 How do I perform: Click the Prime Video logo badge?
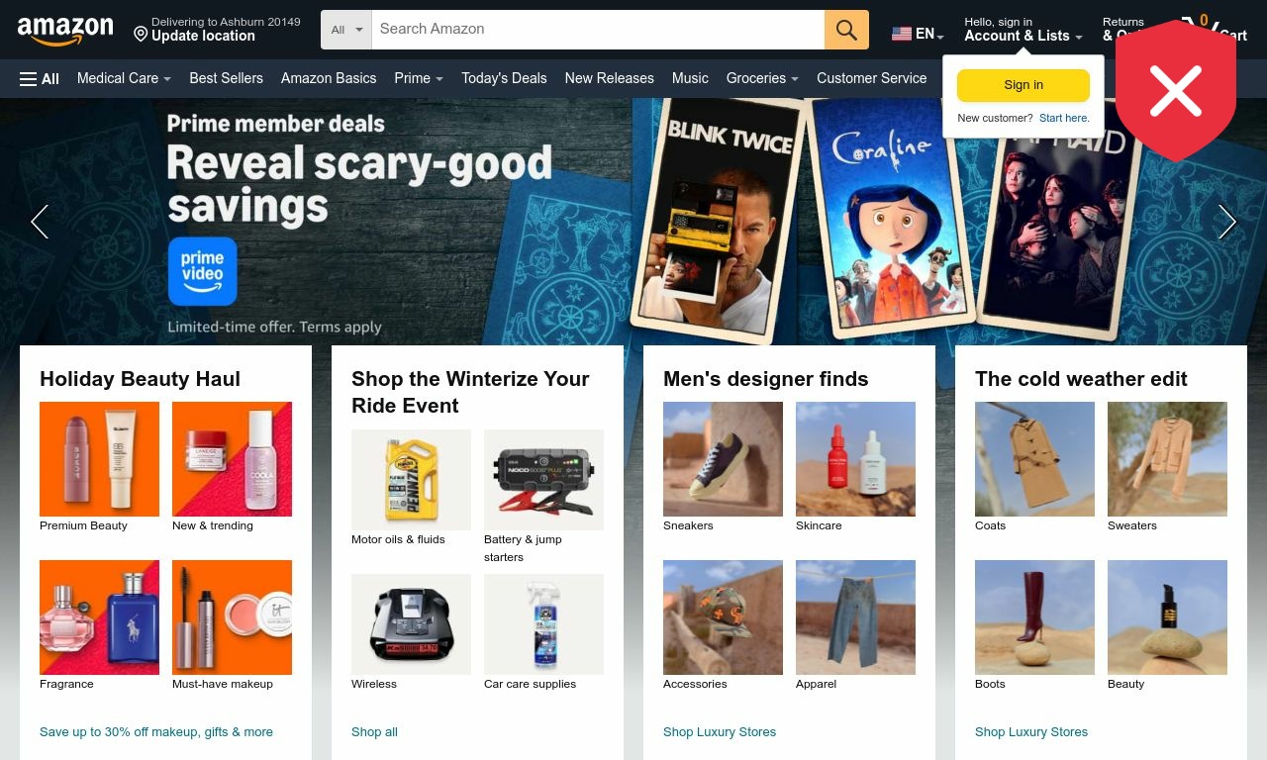click(x=202, y=271)
